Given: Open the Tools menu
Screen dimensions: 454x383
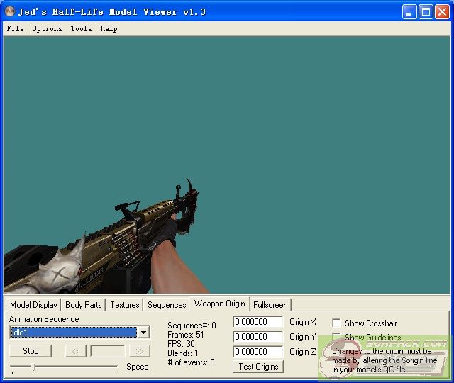Looking at the screenshot, I should [81, 29].
